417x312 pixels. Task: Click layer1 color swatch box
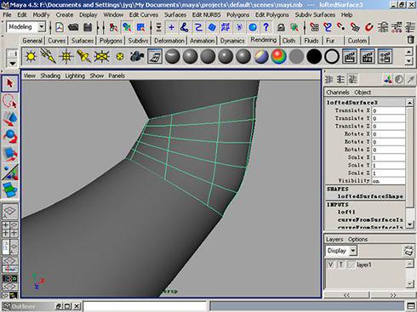click(351, 265)
